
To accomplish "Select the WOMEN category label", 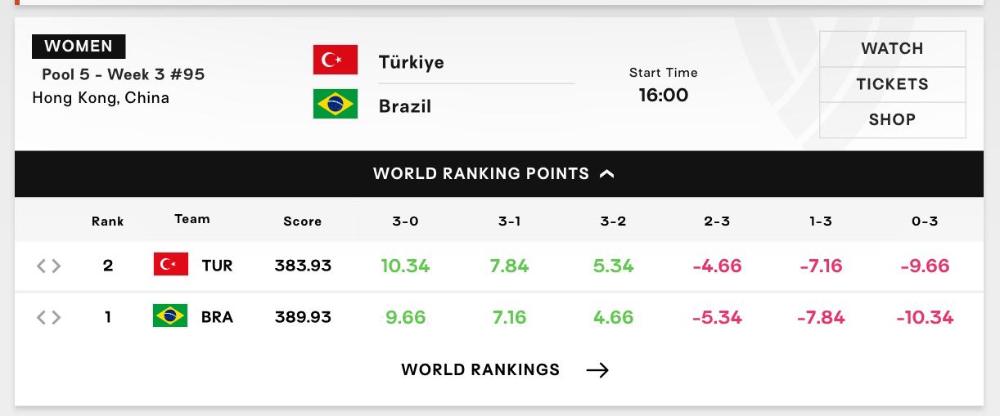I will pos(79,47).
